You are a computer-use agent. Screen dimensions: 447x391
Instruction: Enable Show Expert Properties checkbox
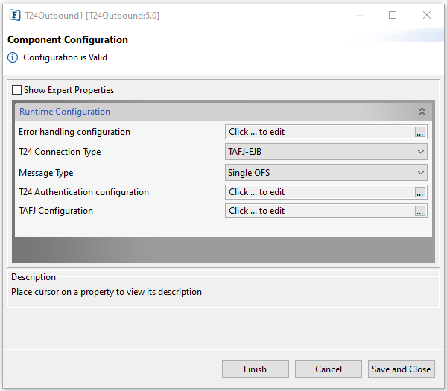coord(17,90)
